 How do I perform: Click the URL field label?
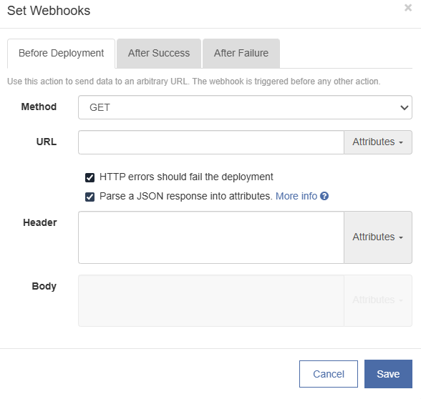[47, 142]
